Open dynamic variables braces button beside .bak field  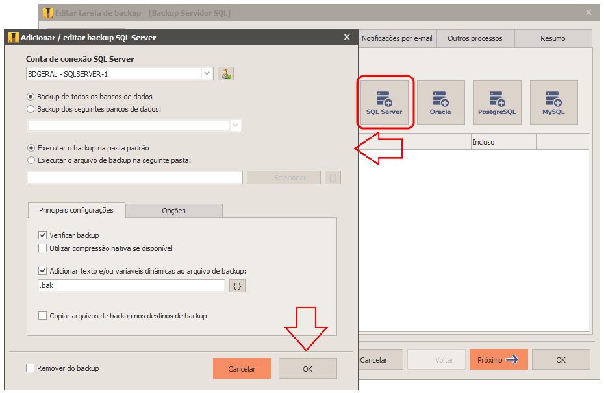[x=237, y=286]
